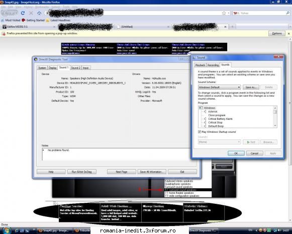Select the Sounds tab in Sound dialog

click(225, 65)
